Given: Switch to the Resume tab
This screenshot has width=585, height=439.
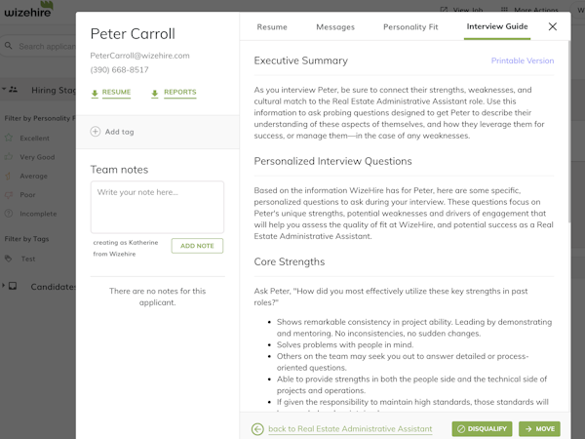Looking at the screenshot, I should coord(272,27).
